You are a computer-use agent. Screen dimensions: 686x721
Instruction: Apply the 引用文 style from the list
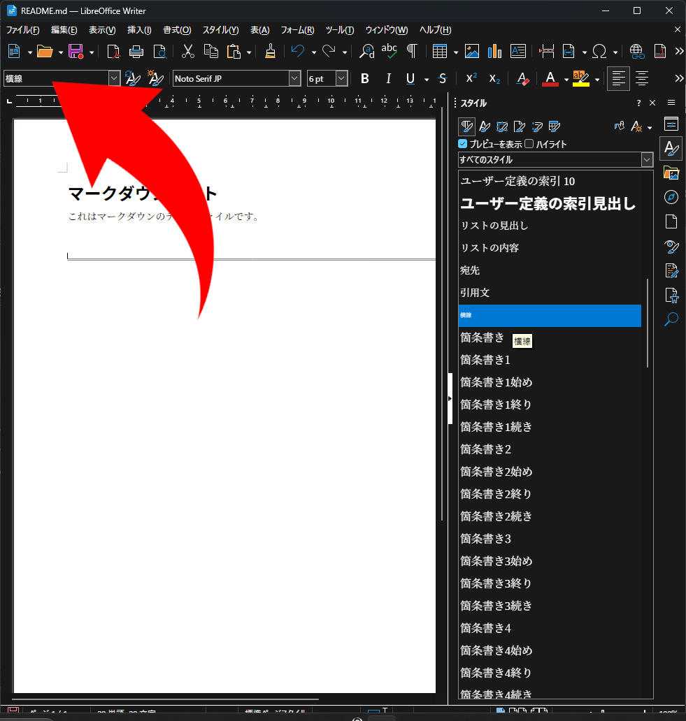click(475, 293)
